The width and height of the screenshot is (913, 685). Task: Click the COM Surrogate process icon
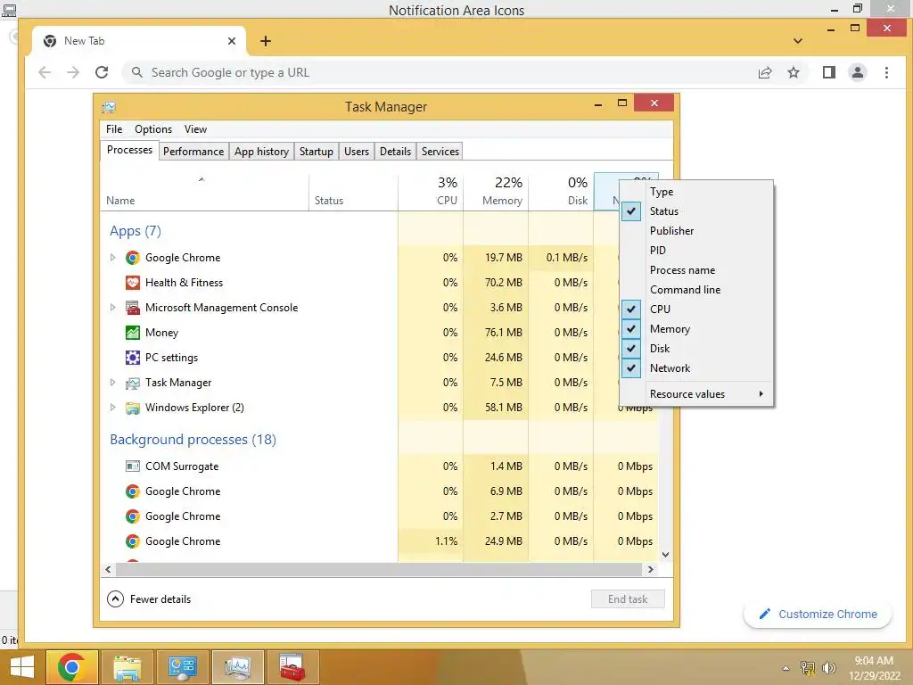(x=133, y=466)
